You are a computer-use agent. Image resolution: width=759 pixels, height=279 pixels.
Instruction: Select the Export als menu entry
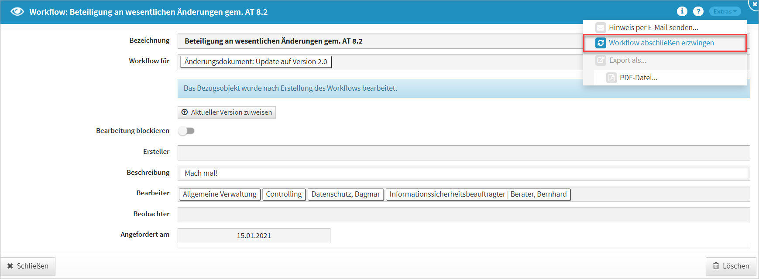click(x=665, y=61)
